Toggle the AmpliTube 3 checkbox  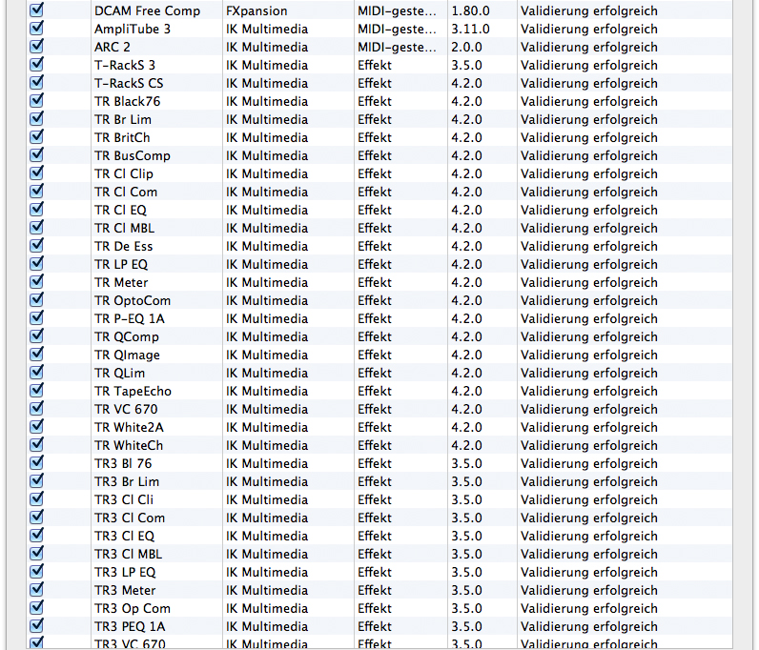37,29
